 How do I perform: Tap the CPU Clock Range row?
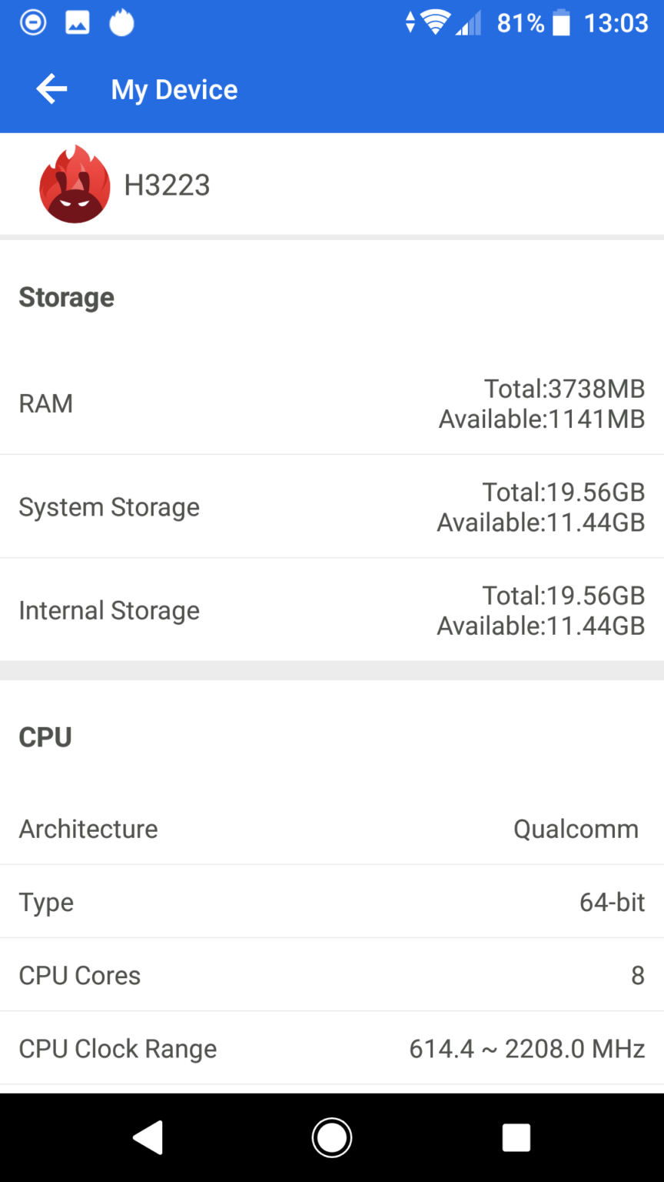332,1049
